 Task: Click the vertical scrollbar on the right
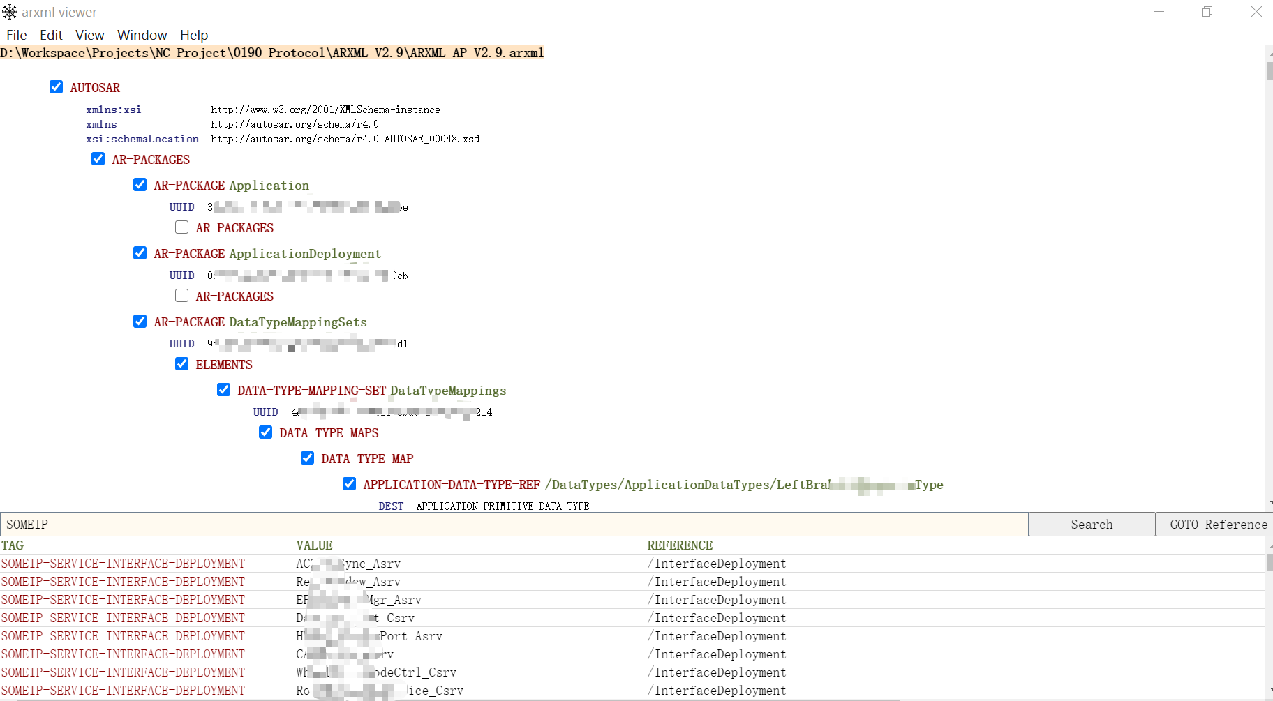1268,70
